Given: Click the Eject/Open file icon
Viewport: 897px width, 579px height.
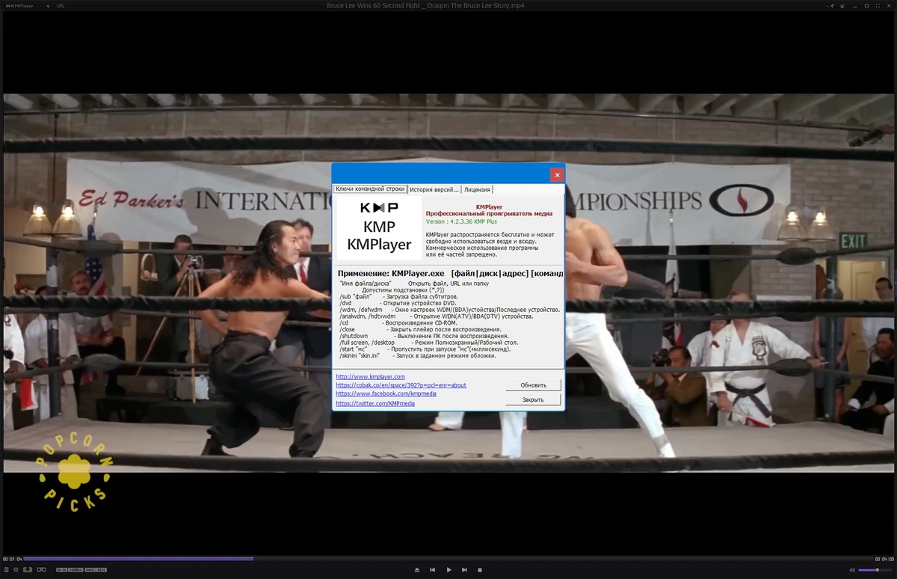Looking at the screenshot, I should [417, 570].
